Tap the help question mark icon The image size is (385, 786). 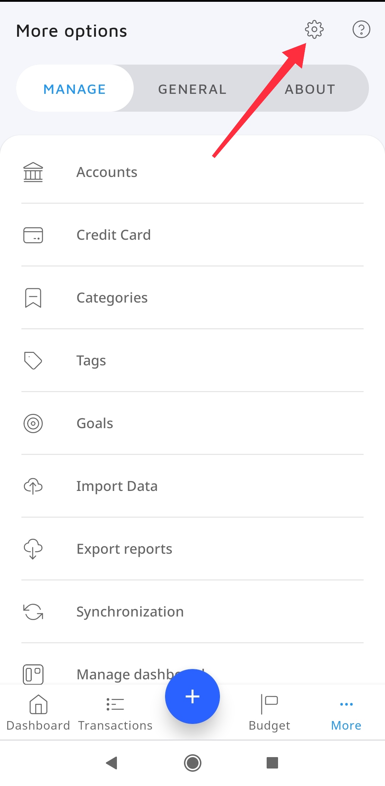click(361, 29)
